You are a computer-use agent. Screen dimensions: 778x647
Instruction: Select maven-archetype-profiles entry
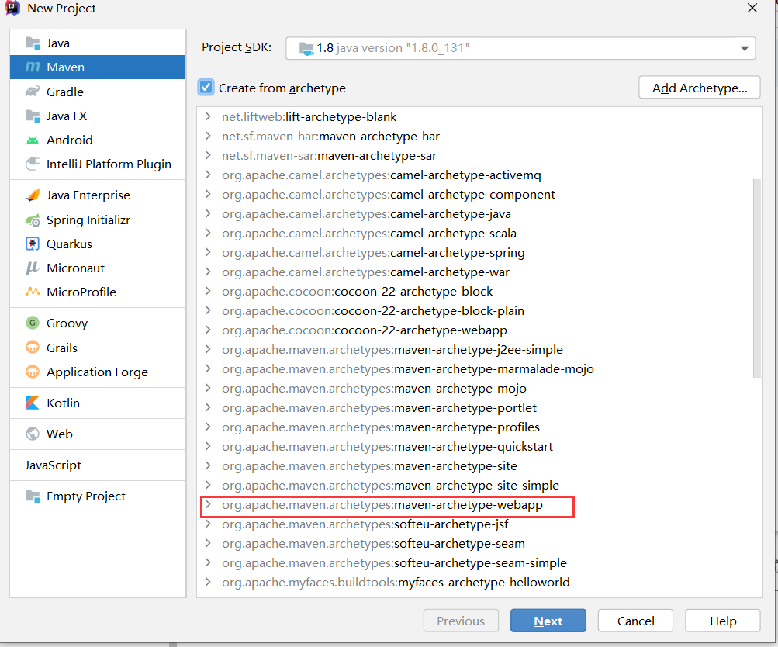tap(381, 427)
